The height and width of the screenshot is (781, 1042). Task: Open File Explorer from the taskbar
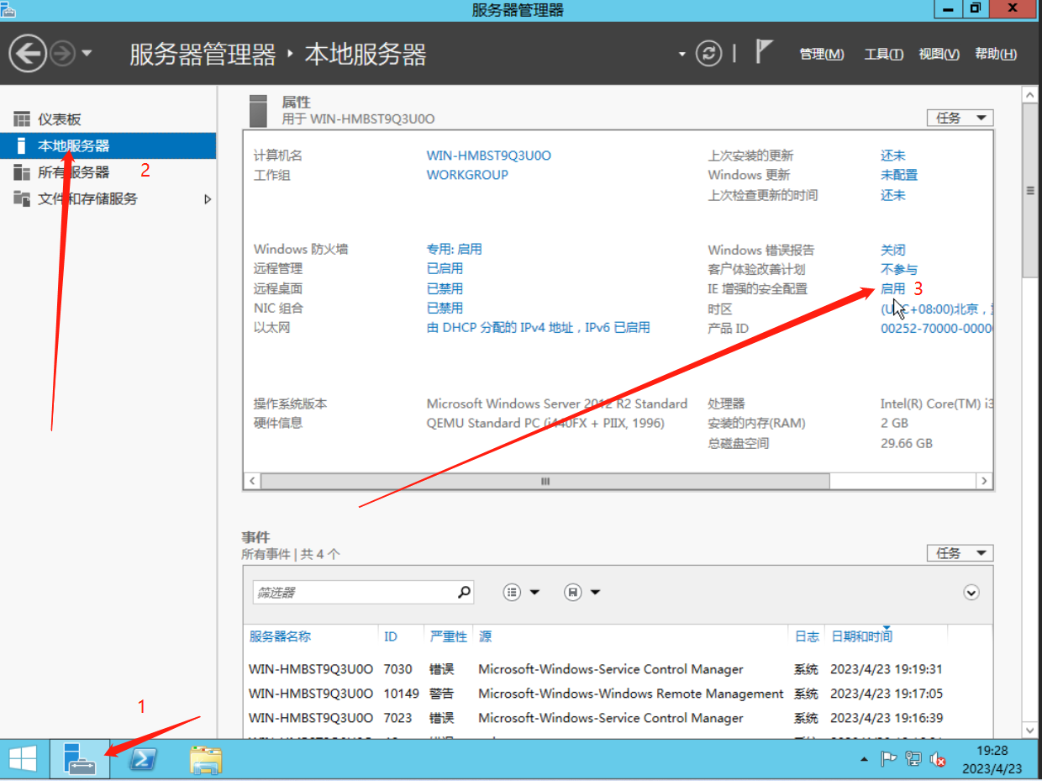pos(205,760)
